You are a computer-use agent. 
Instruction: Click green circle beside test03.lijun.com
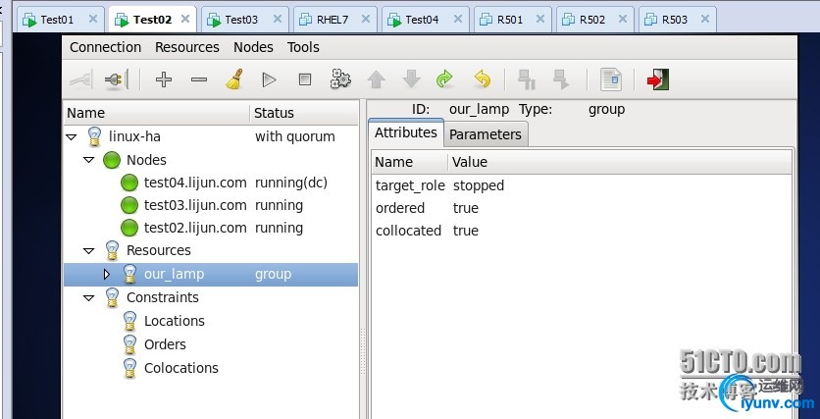(x=129, y=206)
